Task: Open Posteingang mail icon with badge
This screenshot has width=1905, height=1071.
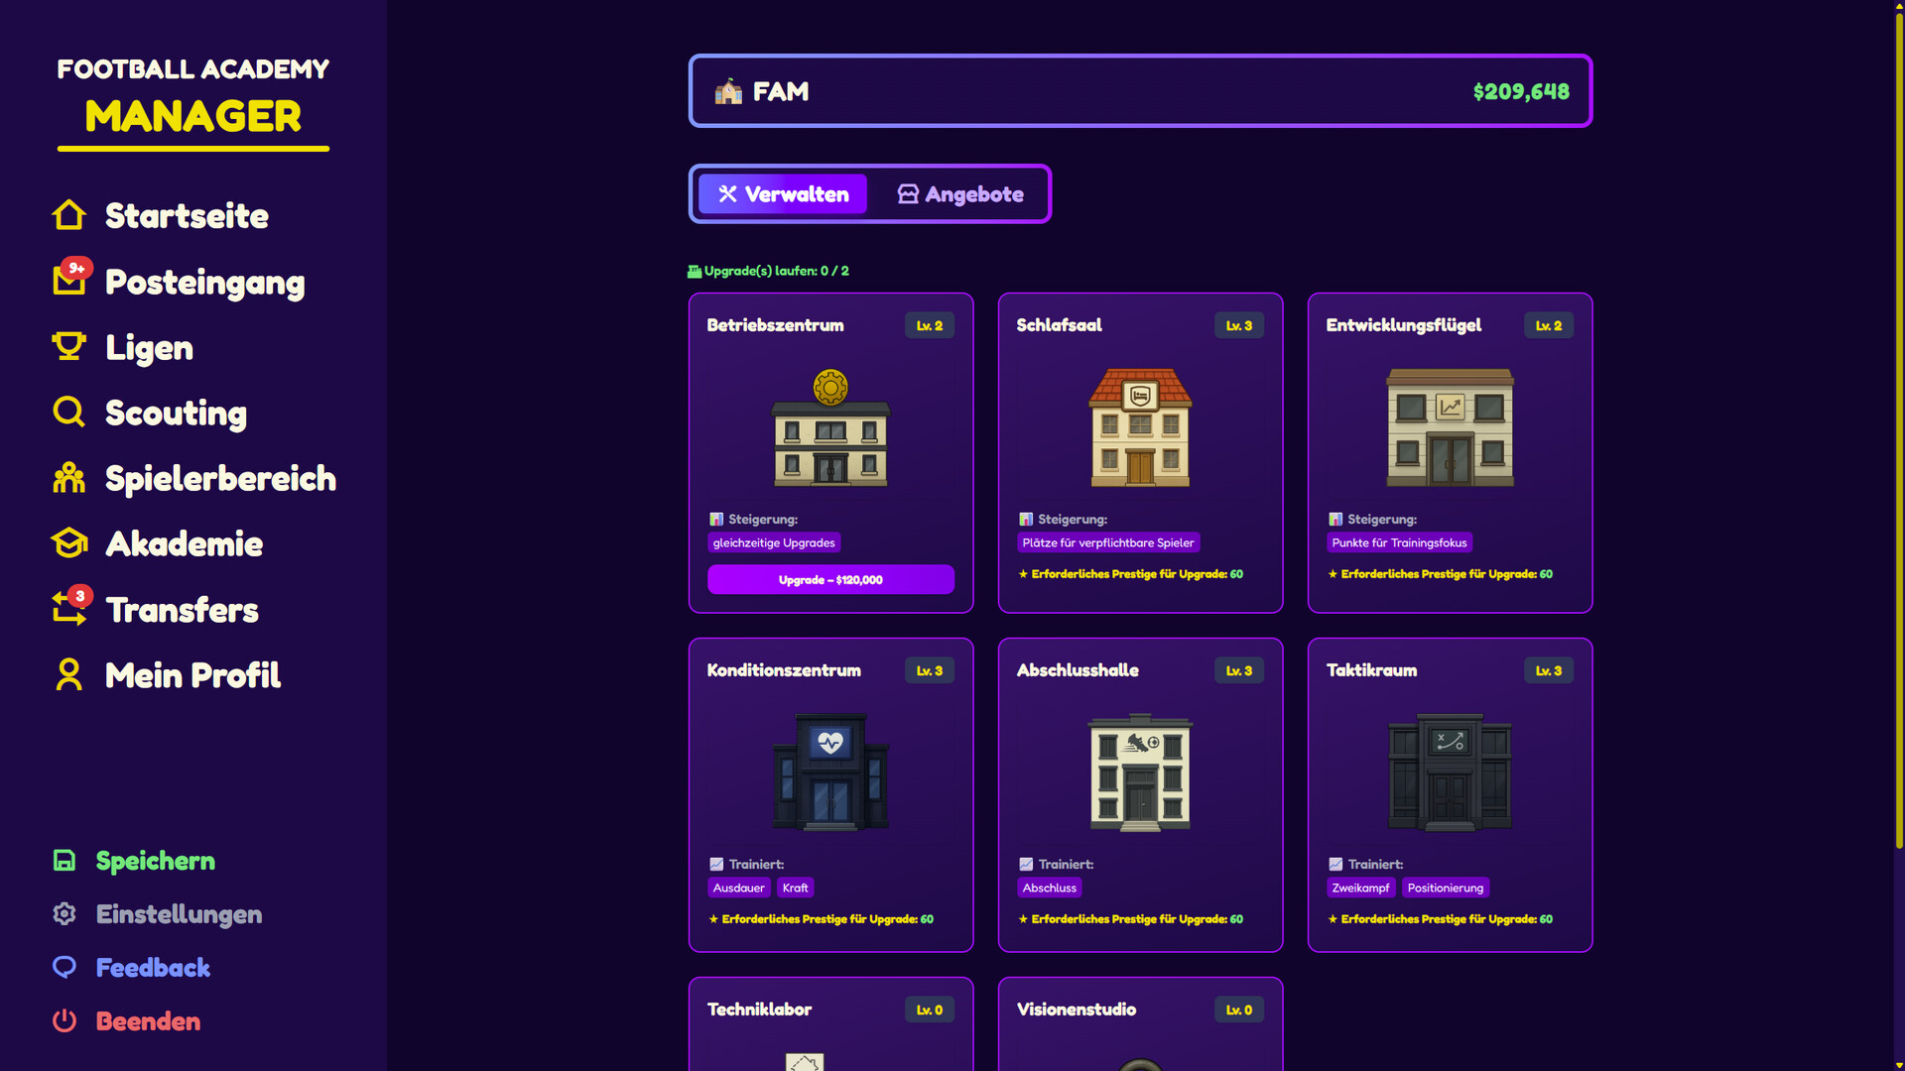Action: tap(70, 279)
